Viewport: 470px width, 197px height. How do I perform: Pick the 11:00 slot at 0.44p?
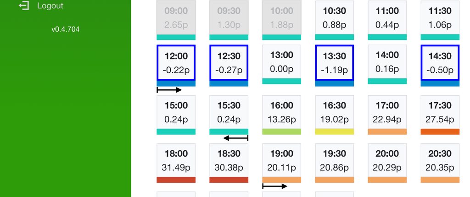pyautogui.click(x=387, y=17)
